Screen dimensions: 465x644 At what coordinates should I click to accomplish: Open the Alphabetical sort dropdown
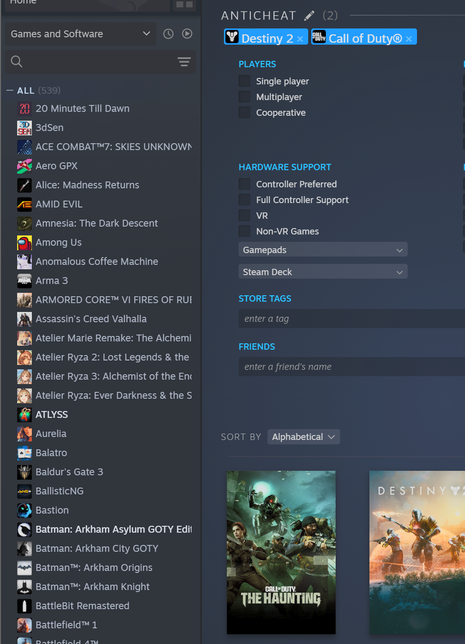(303, 437)
